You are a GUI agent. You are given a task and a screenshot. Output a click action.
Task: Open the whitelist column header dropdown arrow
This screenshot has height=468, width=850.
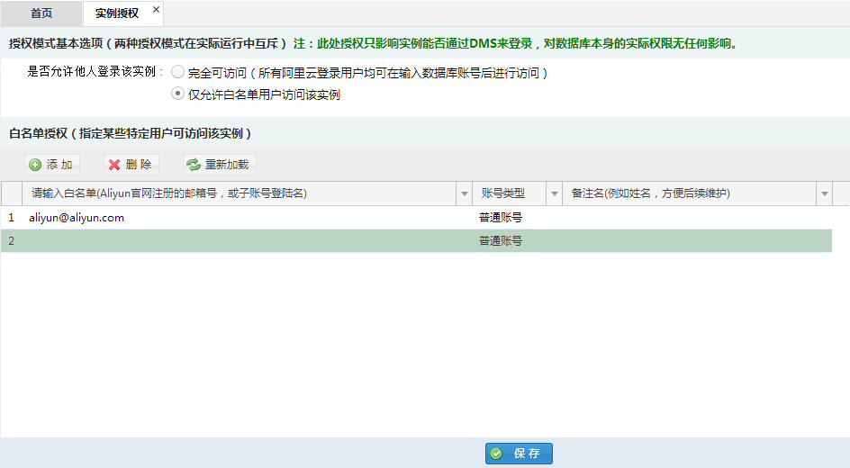click(465, 193)
